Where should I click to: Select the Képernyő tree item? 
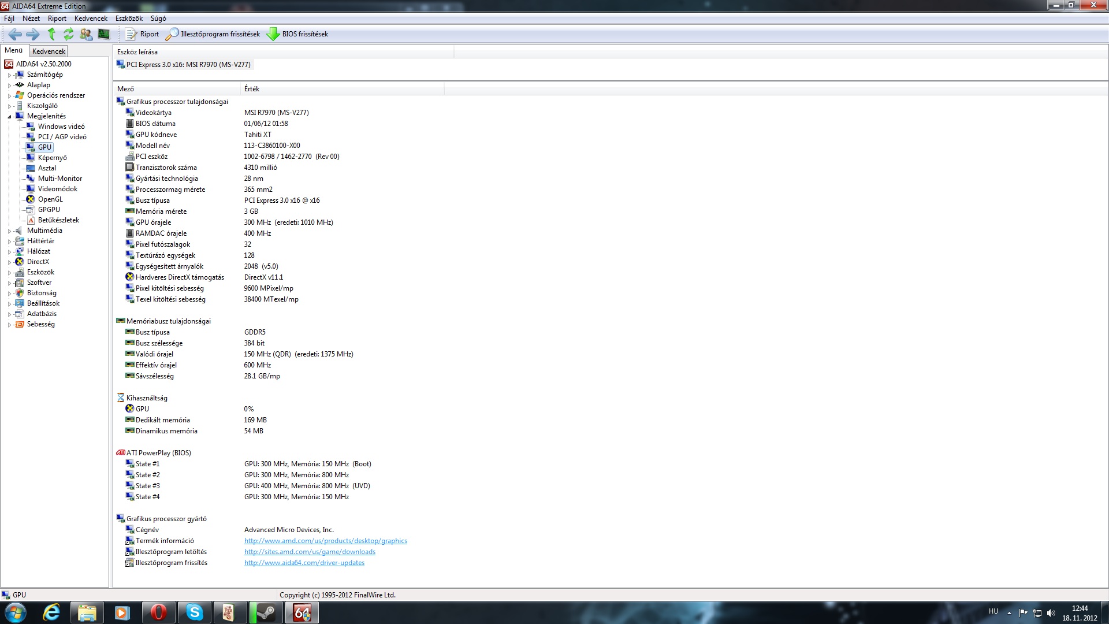click(x=53, y=158)
